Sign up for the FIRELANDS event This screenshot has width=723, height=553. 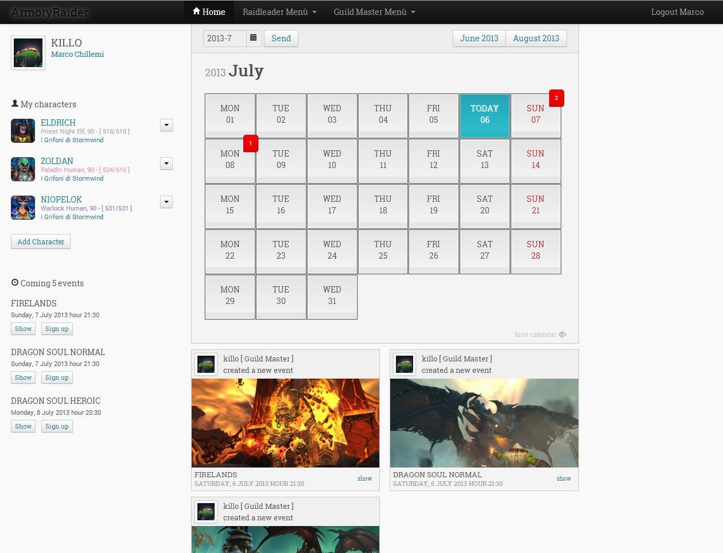(x=56, y=329)
